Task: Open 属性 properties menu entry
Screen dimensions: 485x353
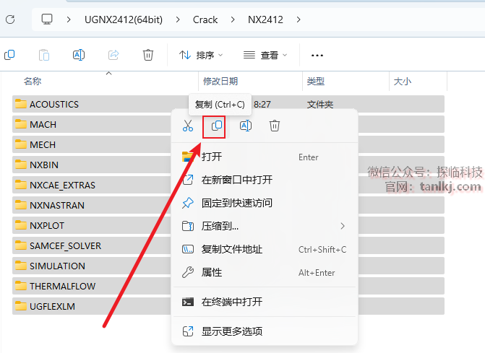Action: click(265, 272)
